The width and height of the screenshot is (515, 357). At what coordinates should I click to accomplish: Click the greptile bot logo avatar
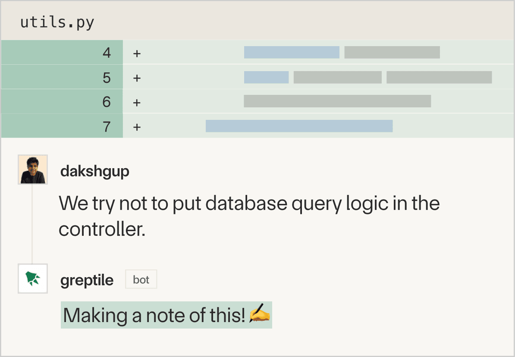(x=33, y=279)
